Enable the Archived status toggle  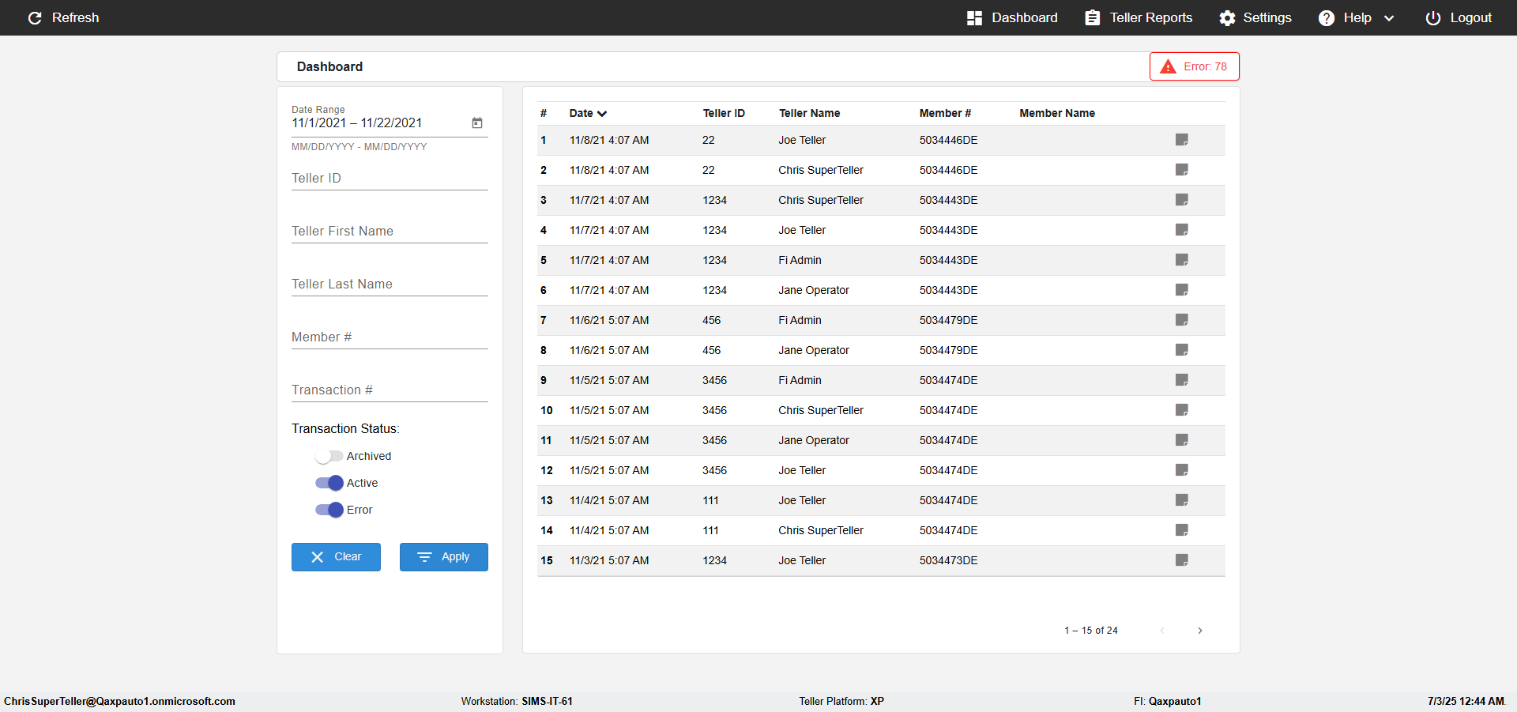329,456
